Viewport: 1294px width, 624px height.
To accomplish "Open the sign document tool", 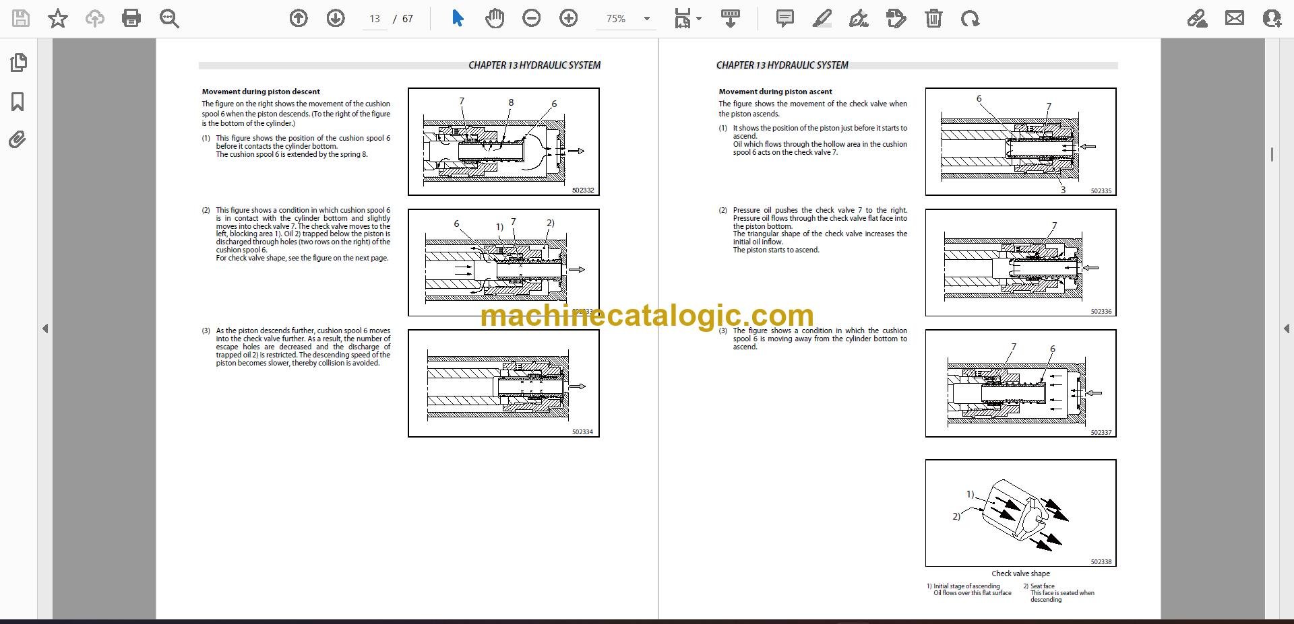I will tap(859, 18).
